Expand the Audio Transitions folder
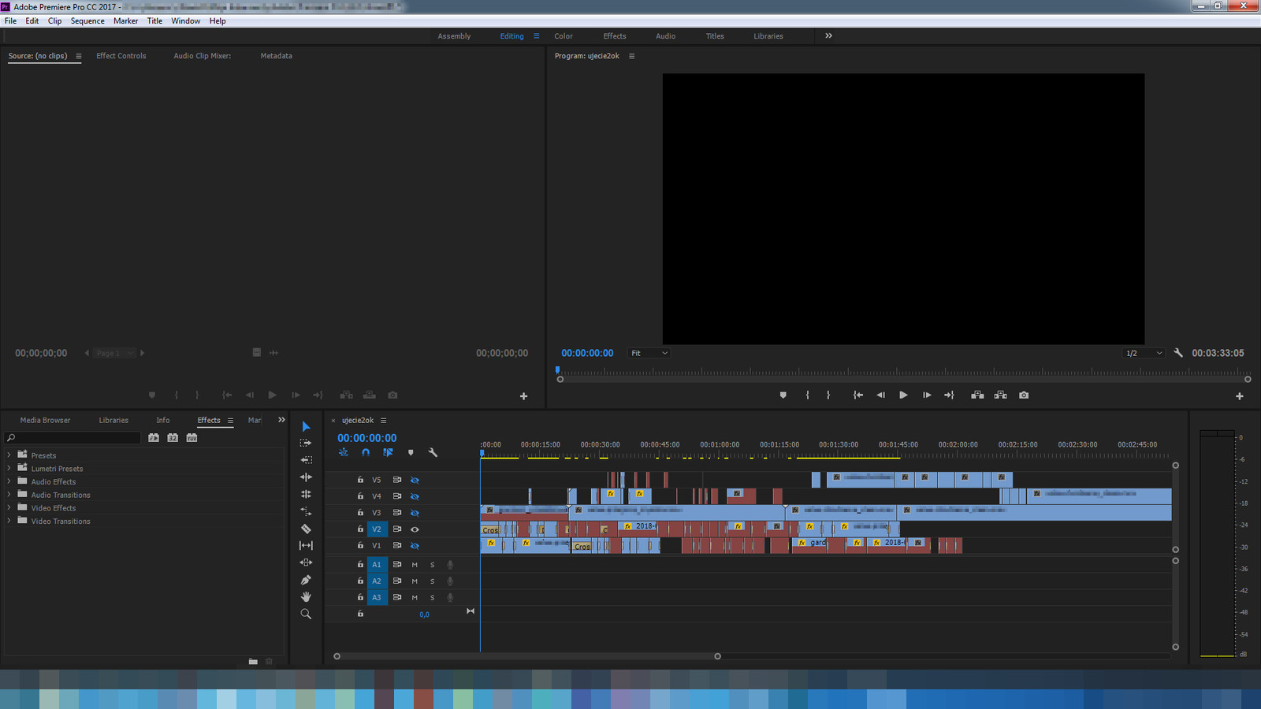This screenshot has height=709, width=1261. (9, 495)
